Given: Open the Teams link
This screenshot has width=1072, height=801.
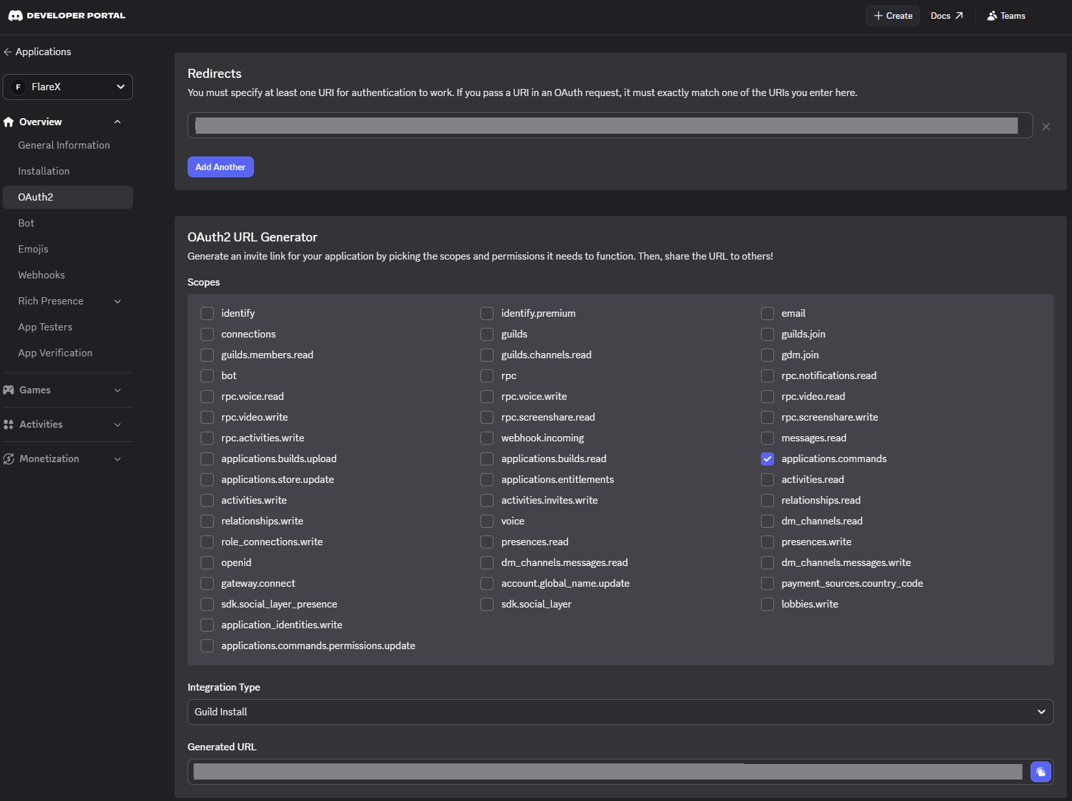Looking at the screenshot, I should (1006, 16).
